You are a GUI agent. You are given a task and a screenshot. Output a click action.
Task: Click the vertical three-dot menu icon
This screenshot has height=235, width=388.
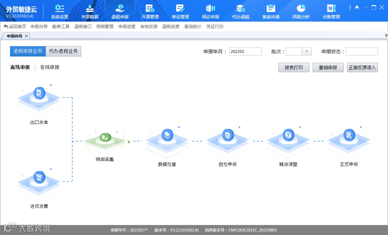click(350, 8)
